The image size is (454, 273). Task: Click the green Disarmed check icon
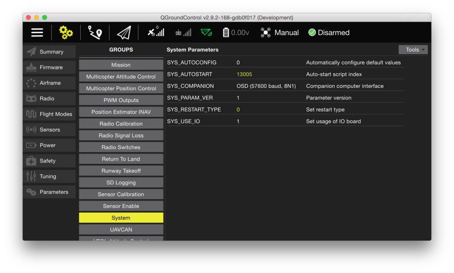[x=312, y=32]
